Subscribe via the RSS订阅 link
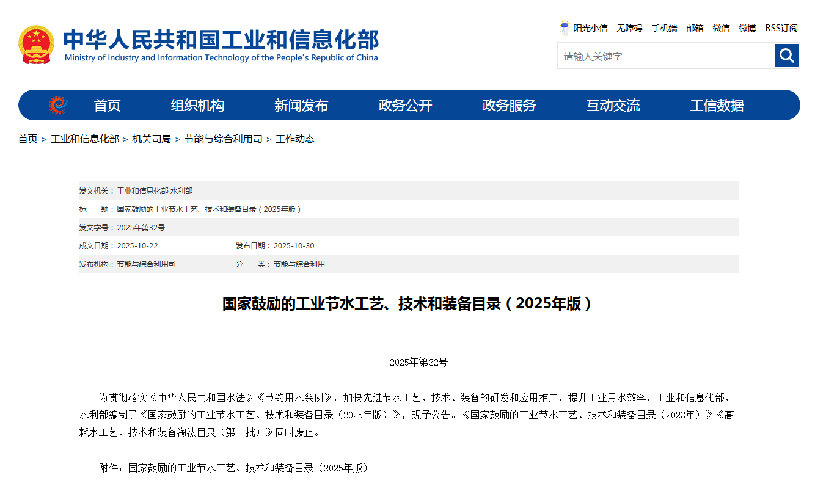 tap(781, 28)
